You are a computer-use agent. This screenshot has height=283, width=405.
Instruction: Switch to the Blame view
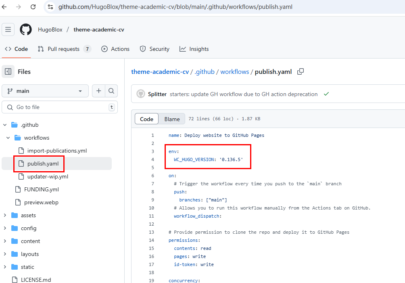pos(172,119)
